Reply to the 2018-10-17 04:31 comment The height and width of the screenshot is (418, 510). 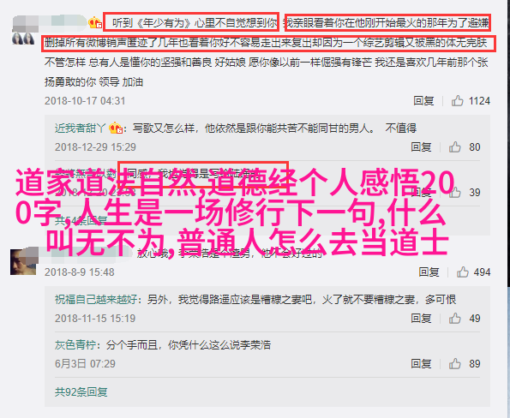coord(423,101)
